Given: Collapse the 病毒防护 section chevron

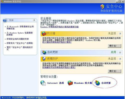Looking at the screenshot, I should [x=120, y=59].
